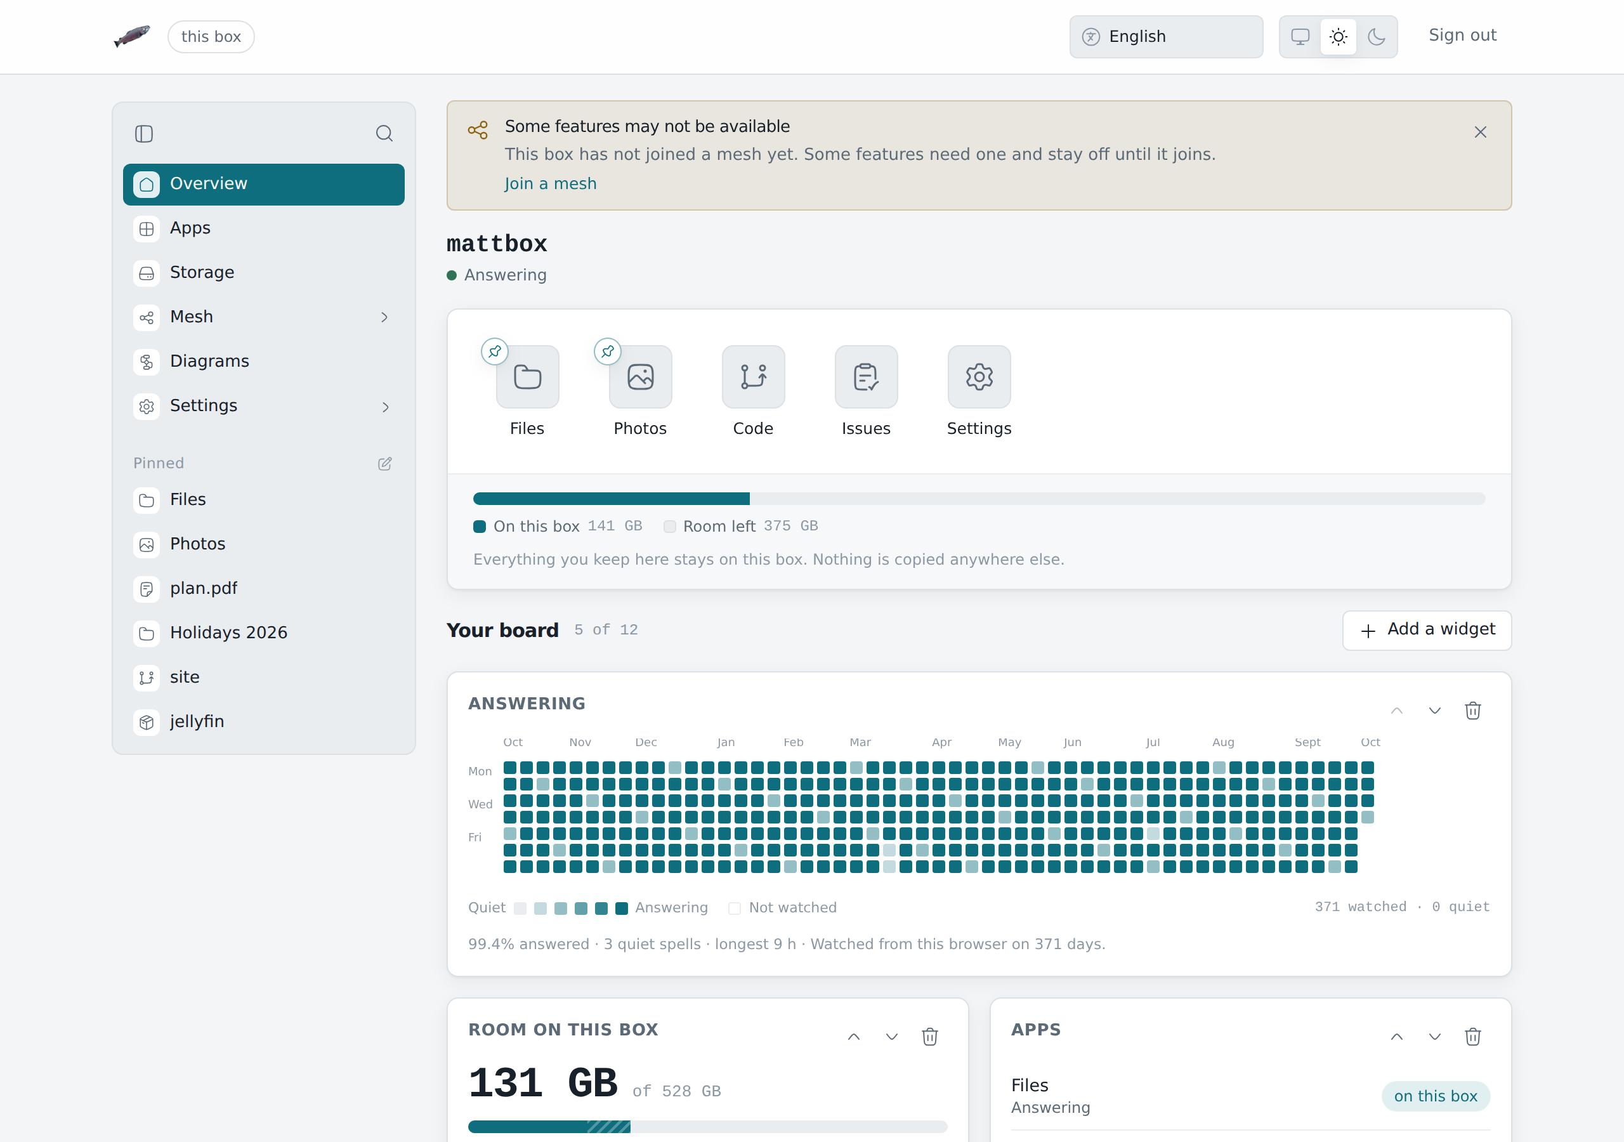Expand the Settings sidebar submenu chevron
The image size is (1624, 1142).
tap(385, 407)
